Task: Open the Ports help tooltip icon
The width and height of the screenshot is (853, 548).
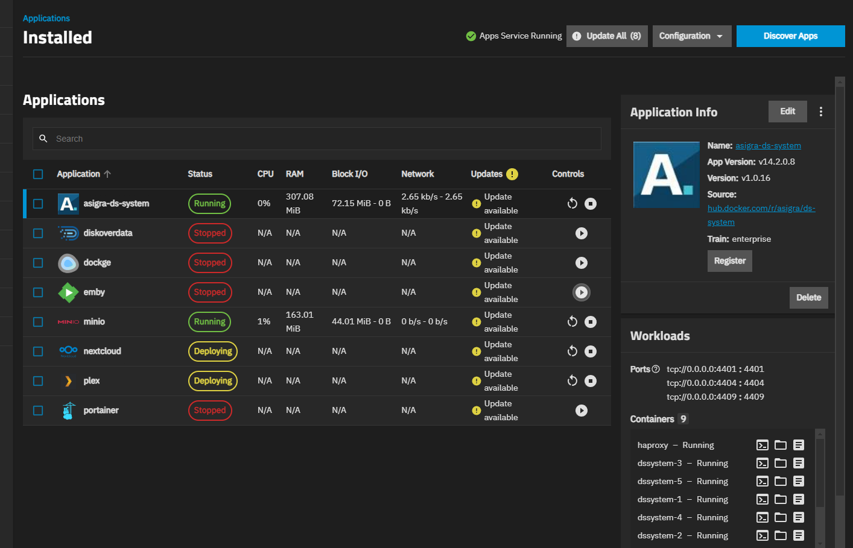Action: pos(656,369)
